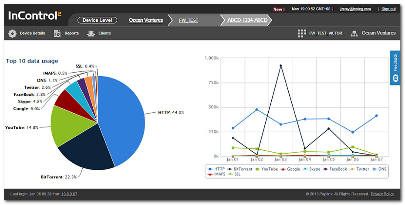Click the Sign out link
The image size is (405, 205).
tap(388, 9)
